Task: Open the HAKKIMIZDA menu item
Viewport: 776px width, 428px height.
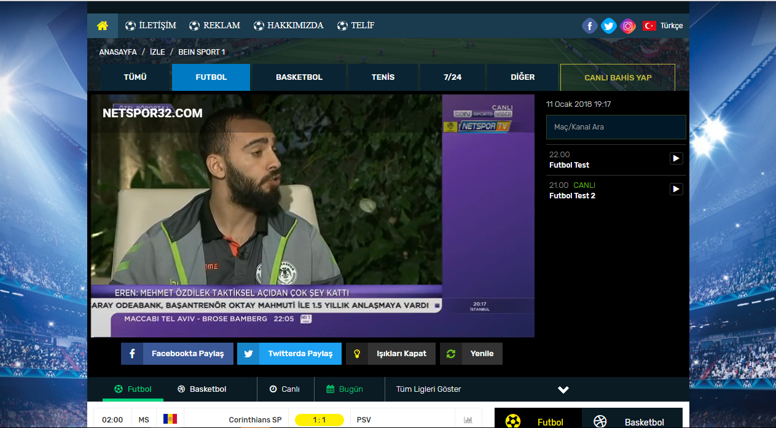Action: click(288, 25)
